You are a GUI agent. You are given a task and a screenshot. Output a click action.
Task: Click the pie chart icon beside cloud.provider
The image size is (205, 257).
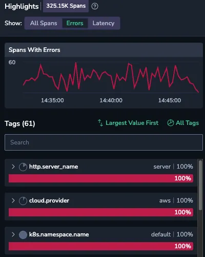[23, 201]
